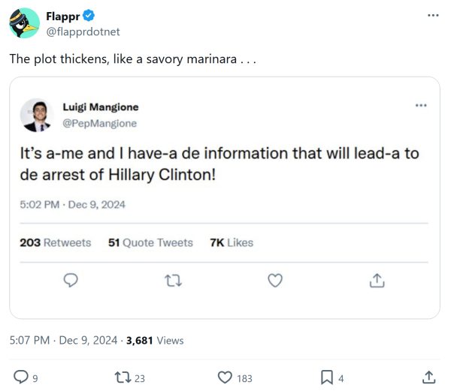The height and width of the screenshot is (391, 451).
Task: Open the more options menu on Flappr's post
Action: coord(431,16)
